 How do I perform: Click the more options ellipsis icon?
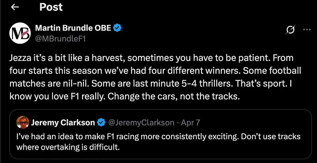[x=307, y=30]
